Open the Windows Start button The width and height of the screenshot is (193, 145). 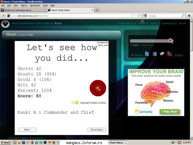pyautogui.click(x=5, y=143)
